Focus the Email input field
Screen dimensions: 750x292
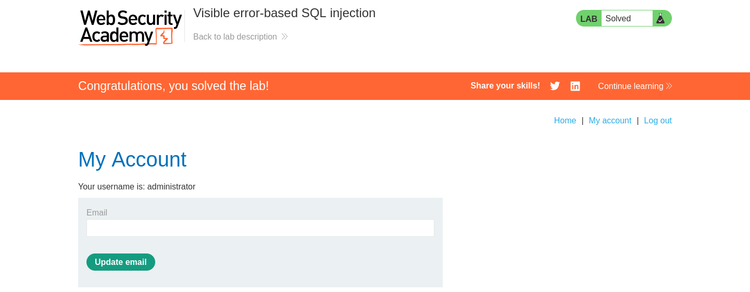tap(260, 228)
